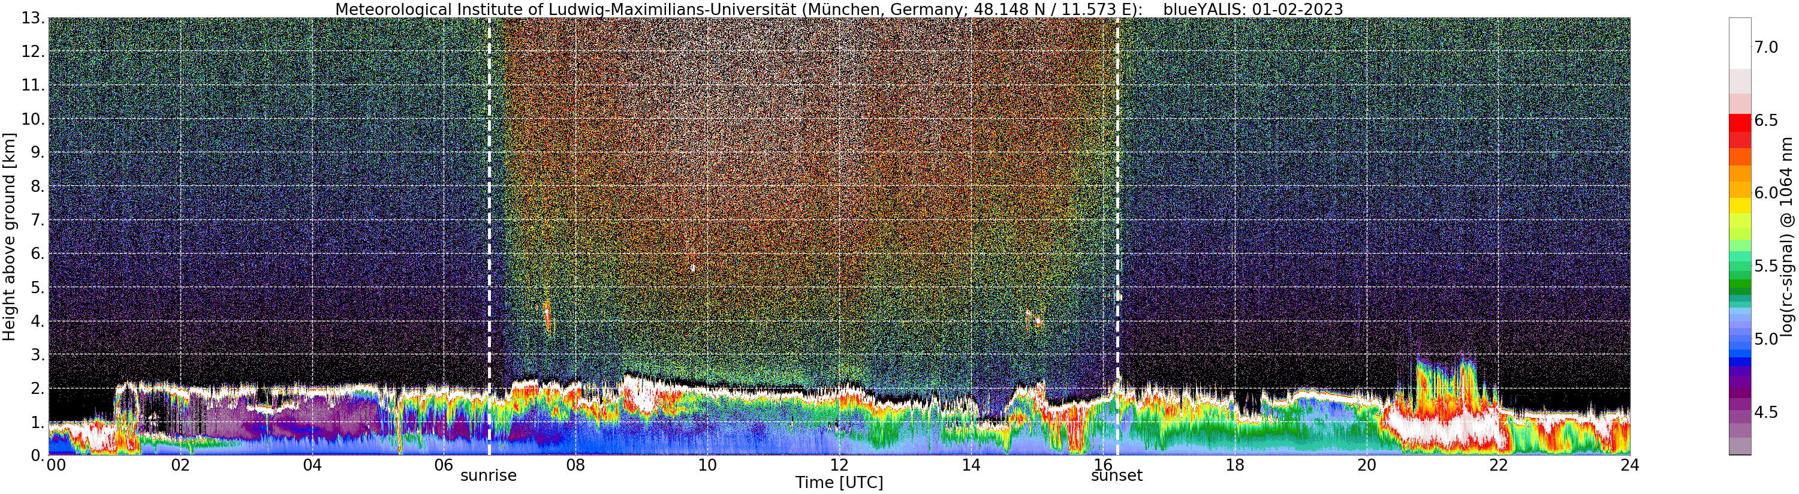Click the x-axis tick label '20'

(1367, 465)
